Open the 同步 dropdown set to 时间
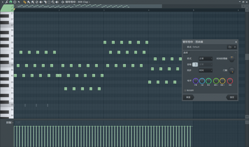This screenshot has width=249, height=147. coord(205,70)
